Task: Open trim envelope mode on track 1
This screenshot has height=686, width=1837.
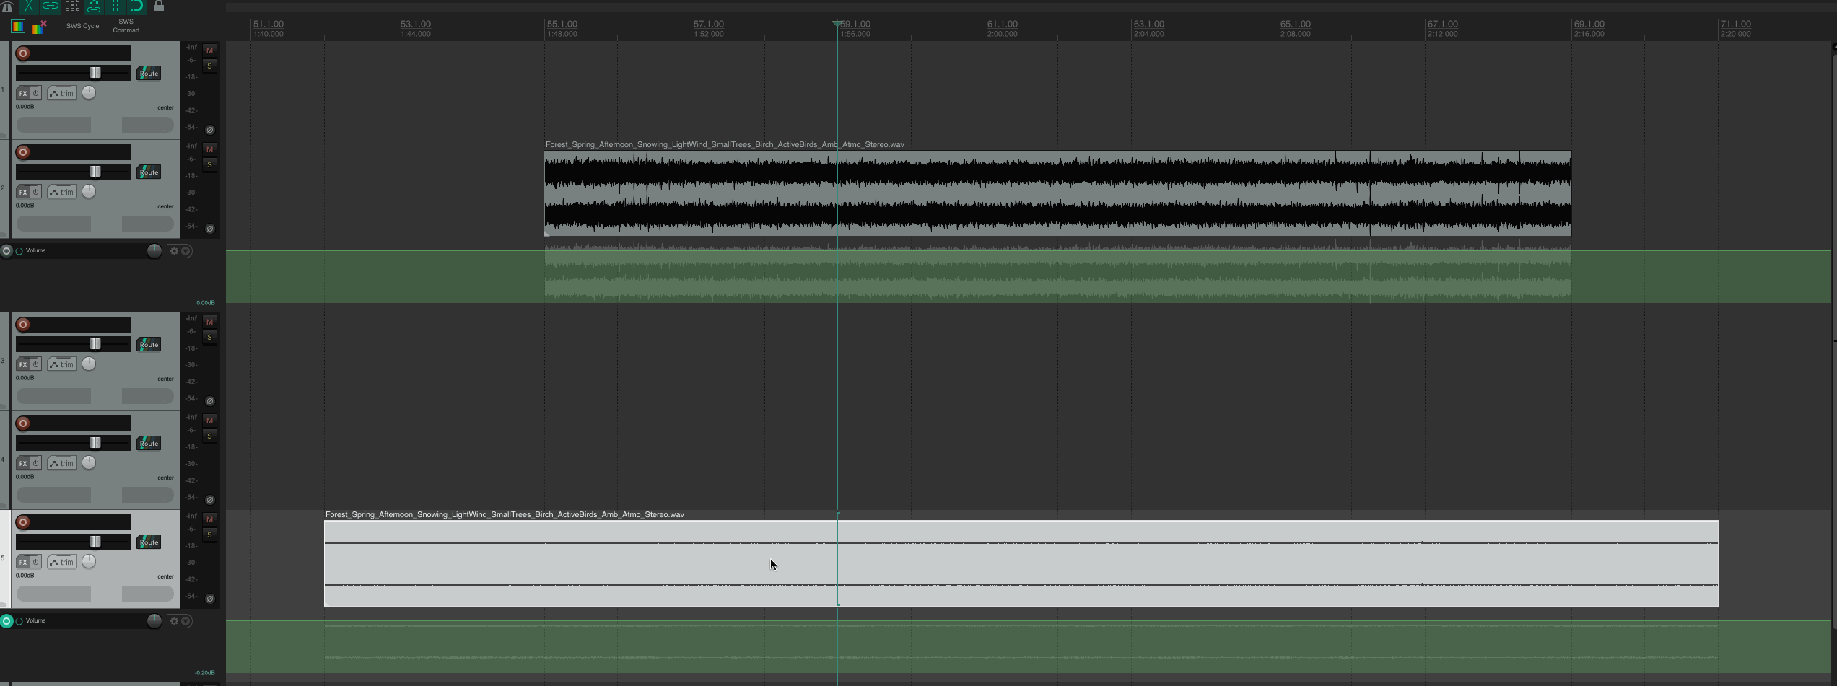Action: [62, 93]
